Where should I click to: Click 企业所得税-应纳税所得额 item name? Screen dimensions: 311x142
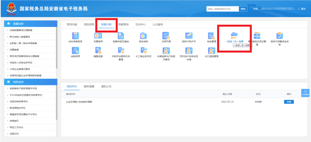[79, 102]
